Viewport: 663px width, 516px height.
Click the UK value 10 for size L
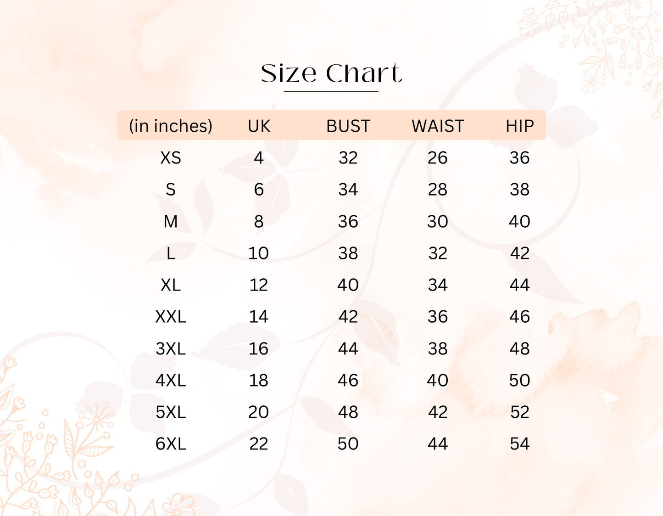258,253
